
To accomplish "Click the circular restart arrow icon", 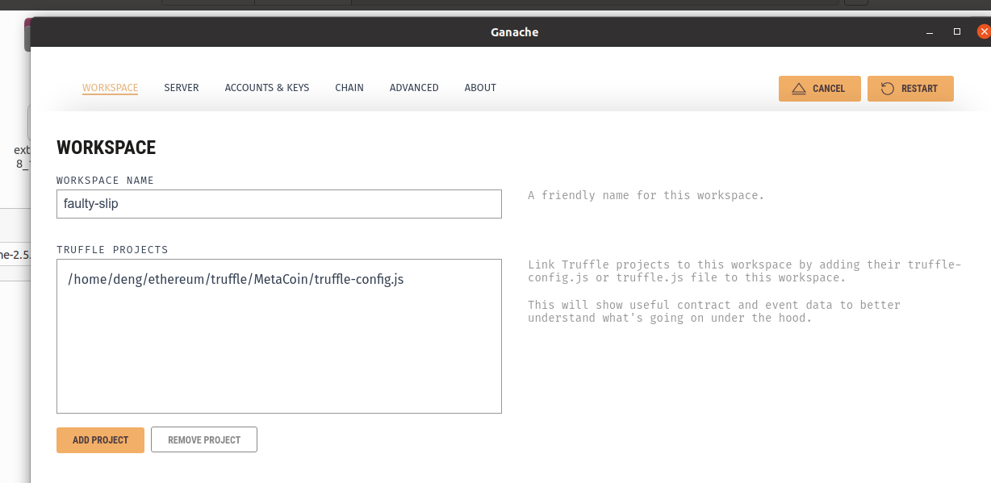I will pyautogui.click(x=886, y=89).
